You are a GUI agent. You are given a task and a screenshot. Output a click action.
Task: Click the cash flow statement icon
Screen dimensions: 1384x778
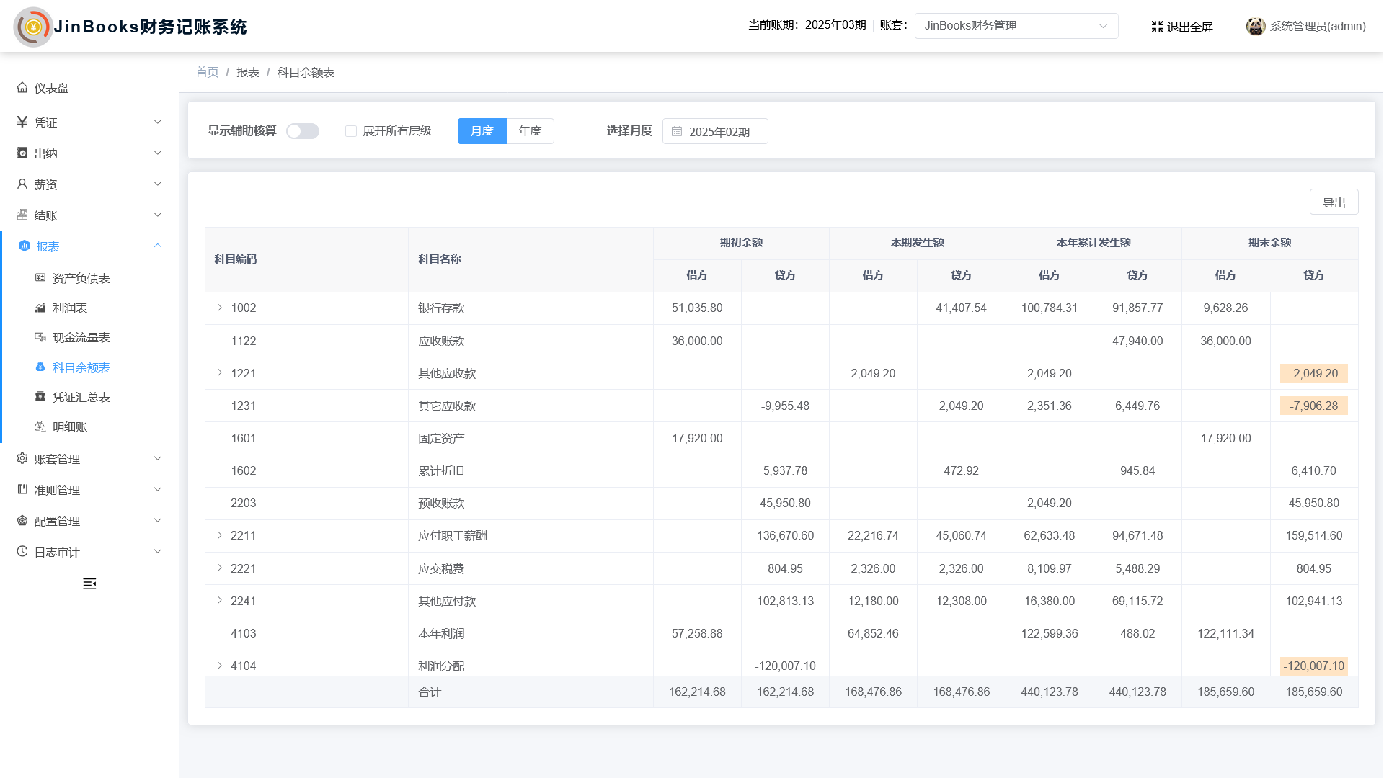(x=40, y=337)
